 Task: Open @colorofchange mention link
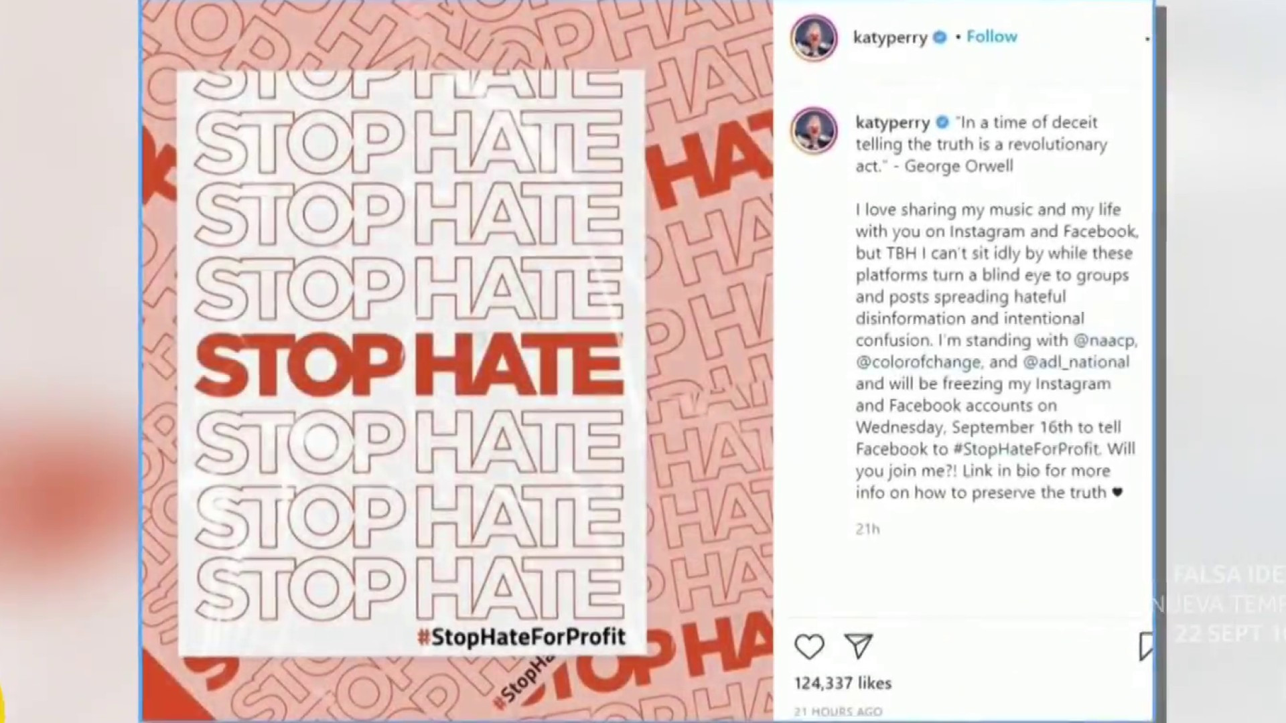tap(918, 363)
